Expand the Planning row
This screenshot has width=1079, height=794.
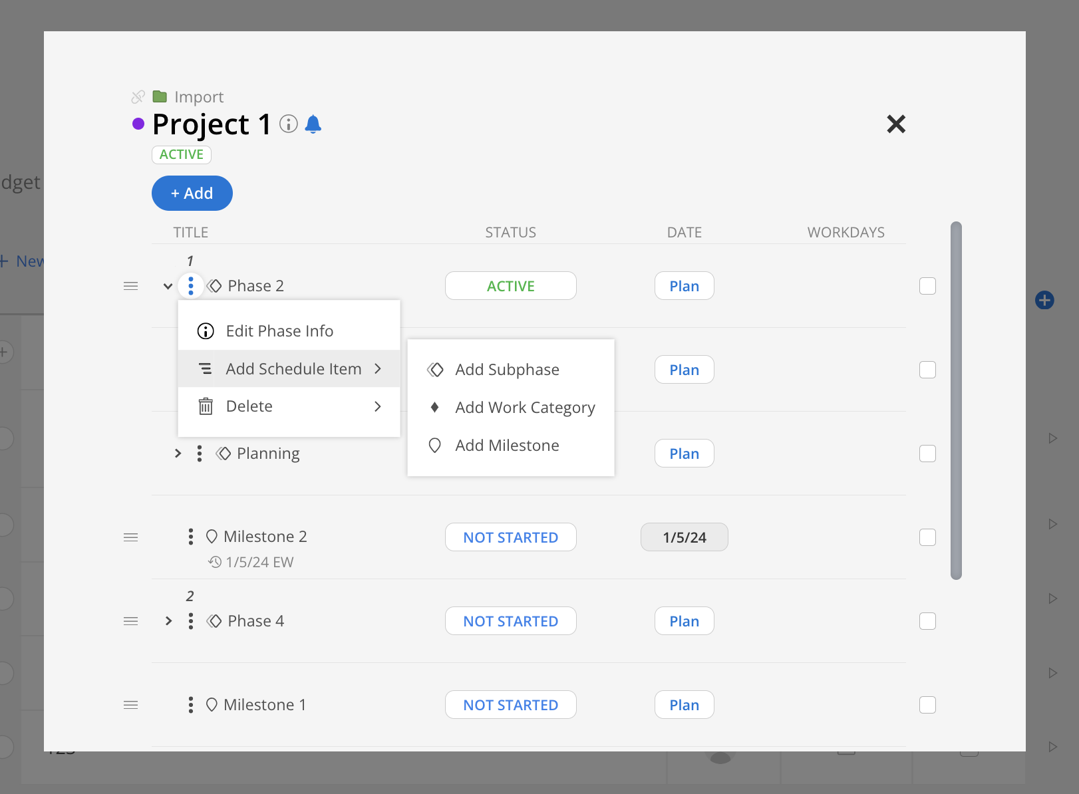click(x=177, y=453)
